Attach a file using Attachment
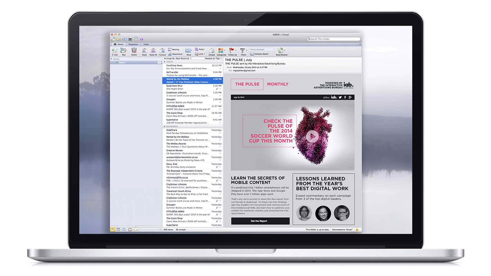 [x=176, y=54]
